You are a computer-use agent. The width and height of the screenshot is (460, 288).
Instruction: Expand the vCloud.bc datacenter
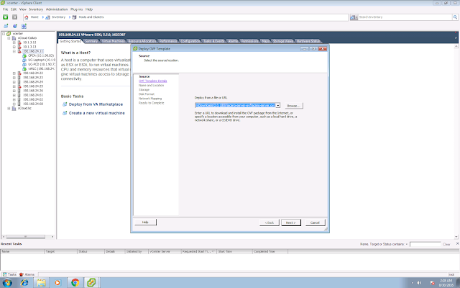[x=9, y=108]
